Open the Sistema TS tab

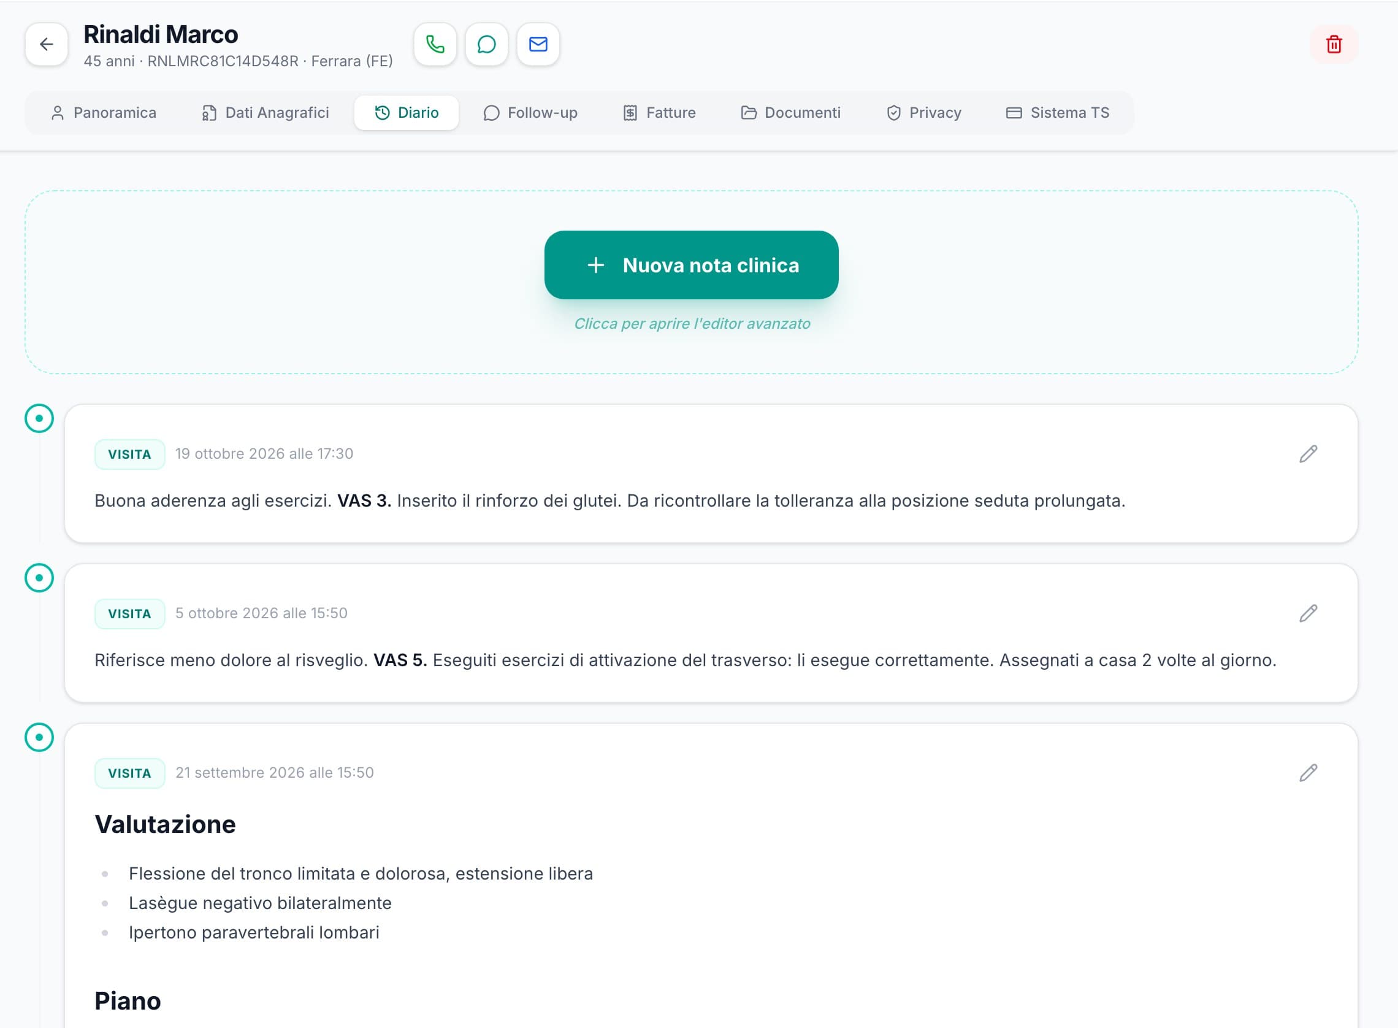pyautogui.click(x=1058, y=113)
